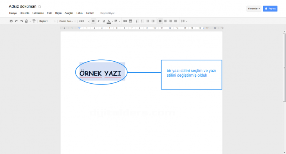Toggle italic formatting
286x154 pixels.
(98, 21)
